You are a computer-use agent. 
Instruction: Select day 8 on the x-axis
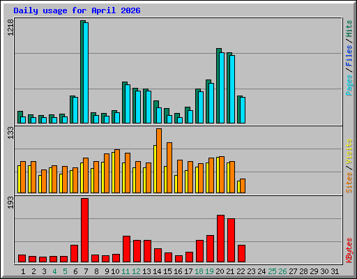coord(96,271)
